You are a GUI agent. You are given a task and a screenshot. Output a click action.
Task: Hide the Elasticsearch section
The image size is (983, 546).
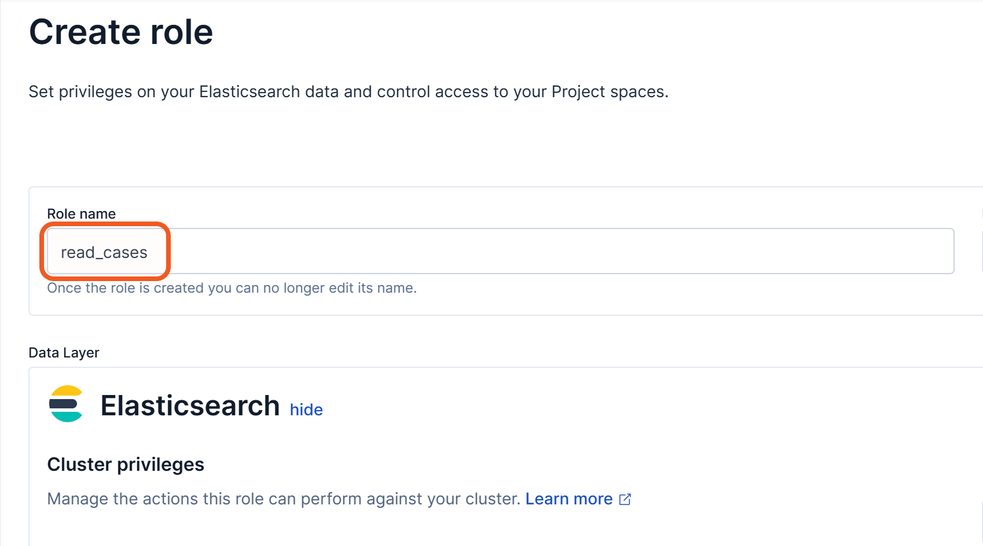pos(306,409)
